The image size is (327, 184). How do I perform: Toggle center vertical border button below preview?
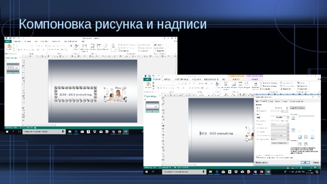coord(306,137)
